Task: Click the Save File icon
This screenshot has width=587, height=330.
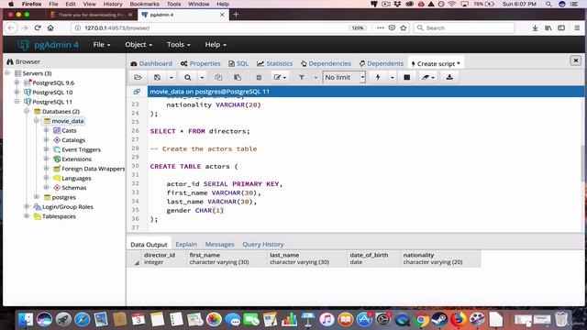Action: point(157,77)
